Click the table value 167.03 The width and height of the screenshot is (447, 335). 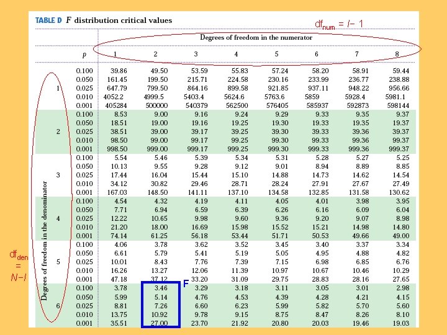(x=117, y=192)
